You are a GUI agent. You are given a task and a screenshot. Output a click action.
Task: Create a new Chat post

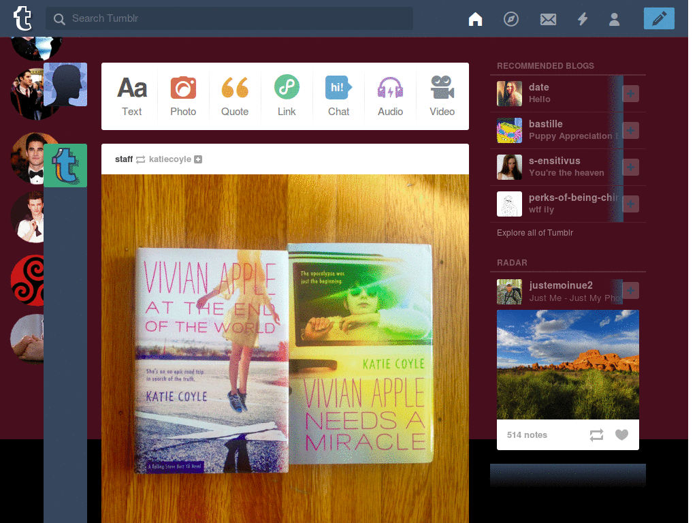pyautogui.click(x=339, y=96)
